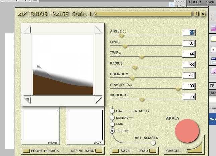This screenshot has height=156, width=216.
Task: Switch to the Color tab in Photoshop
Action: click(x=195, y=2)
